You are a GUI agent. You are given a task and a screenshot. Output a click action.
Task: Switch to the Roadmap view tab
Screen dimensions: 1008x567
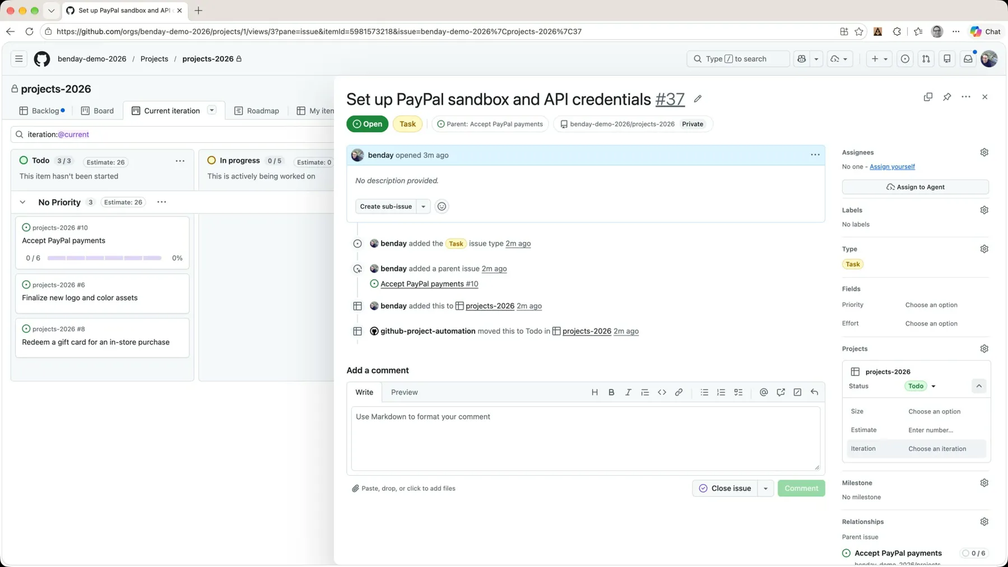[257, 111]
